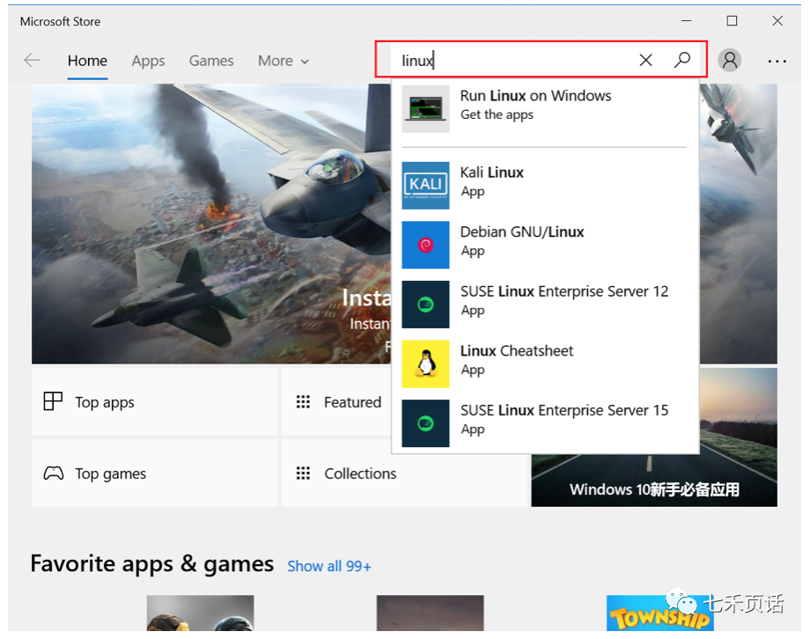Click the Get the apps subtitle text
This screenshot has width=810, height=639.
click(x=497, y=114)
